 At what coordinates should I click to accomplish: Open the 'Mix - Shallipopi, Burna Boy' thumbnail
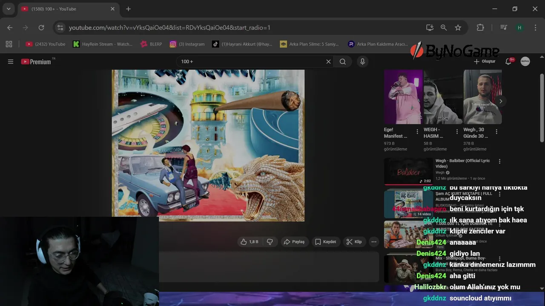(408, 269)
